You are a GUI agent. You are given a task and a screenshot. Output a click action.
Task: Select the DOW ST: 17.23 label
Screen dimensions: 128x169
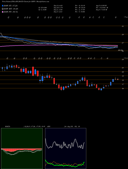coord(10,6)
